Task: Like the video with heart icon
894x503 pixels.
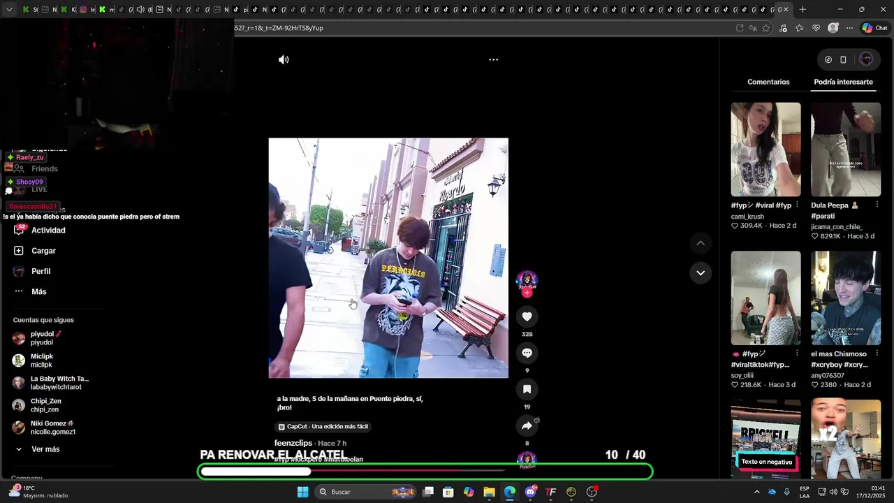Action: pos(527,316)
